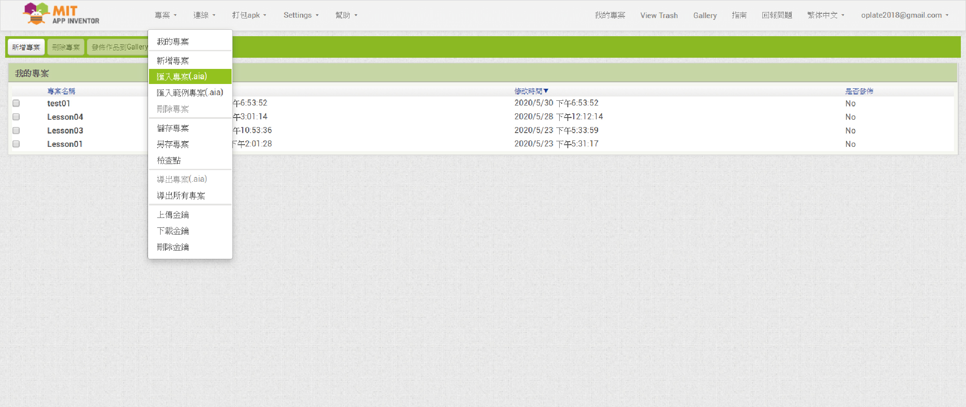Viewport: 966px width, 407px height.
Task: Click the No published value for Lesson04
Action: (x=850, y=117)
